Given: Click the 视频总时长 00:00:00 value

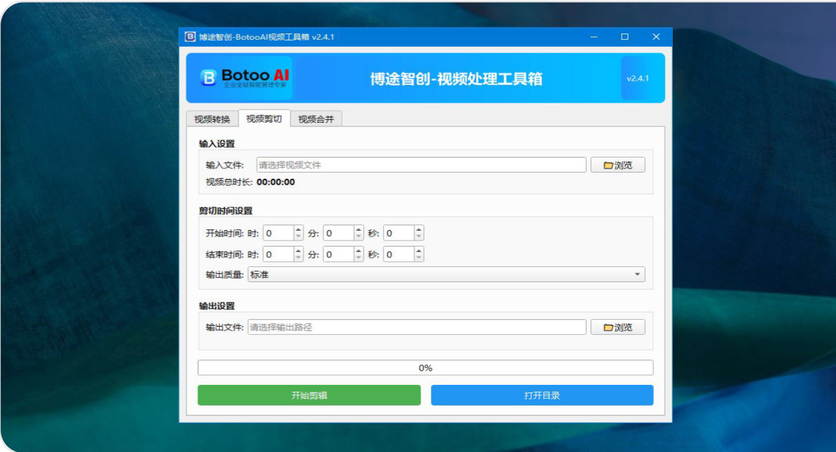Looking at the screenshot, I should (x=276, y=182).
